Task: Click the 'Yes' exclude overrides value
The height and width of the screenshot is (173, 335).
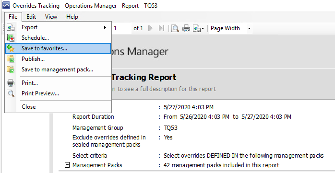Action: (168, 138)
